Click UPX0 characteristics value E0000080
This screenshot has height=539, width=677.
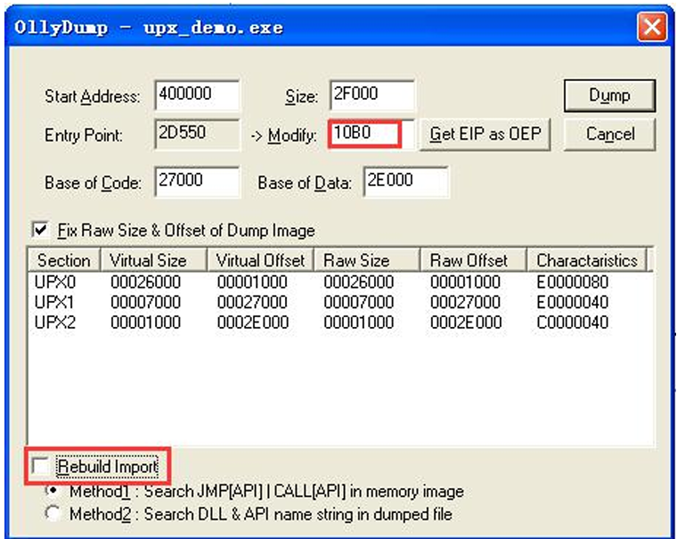click(573, 282)
